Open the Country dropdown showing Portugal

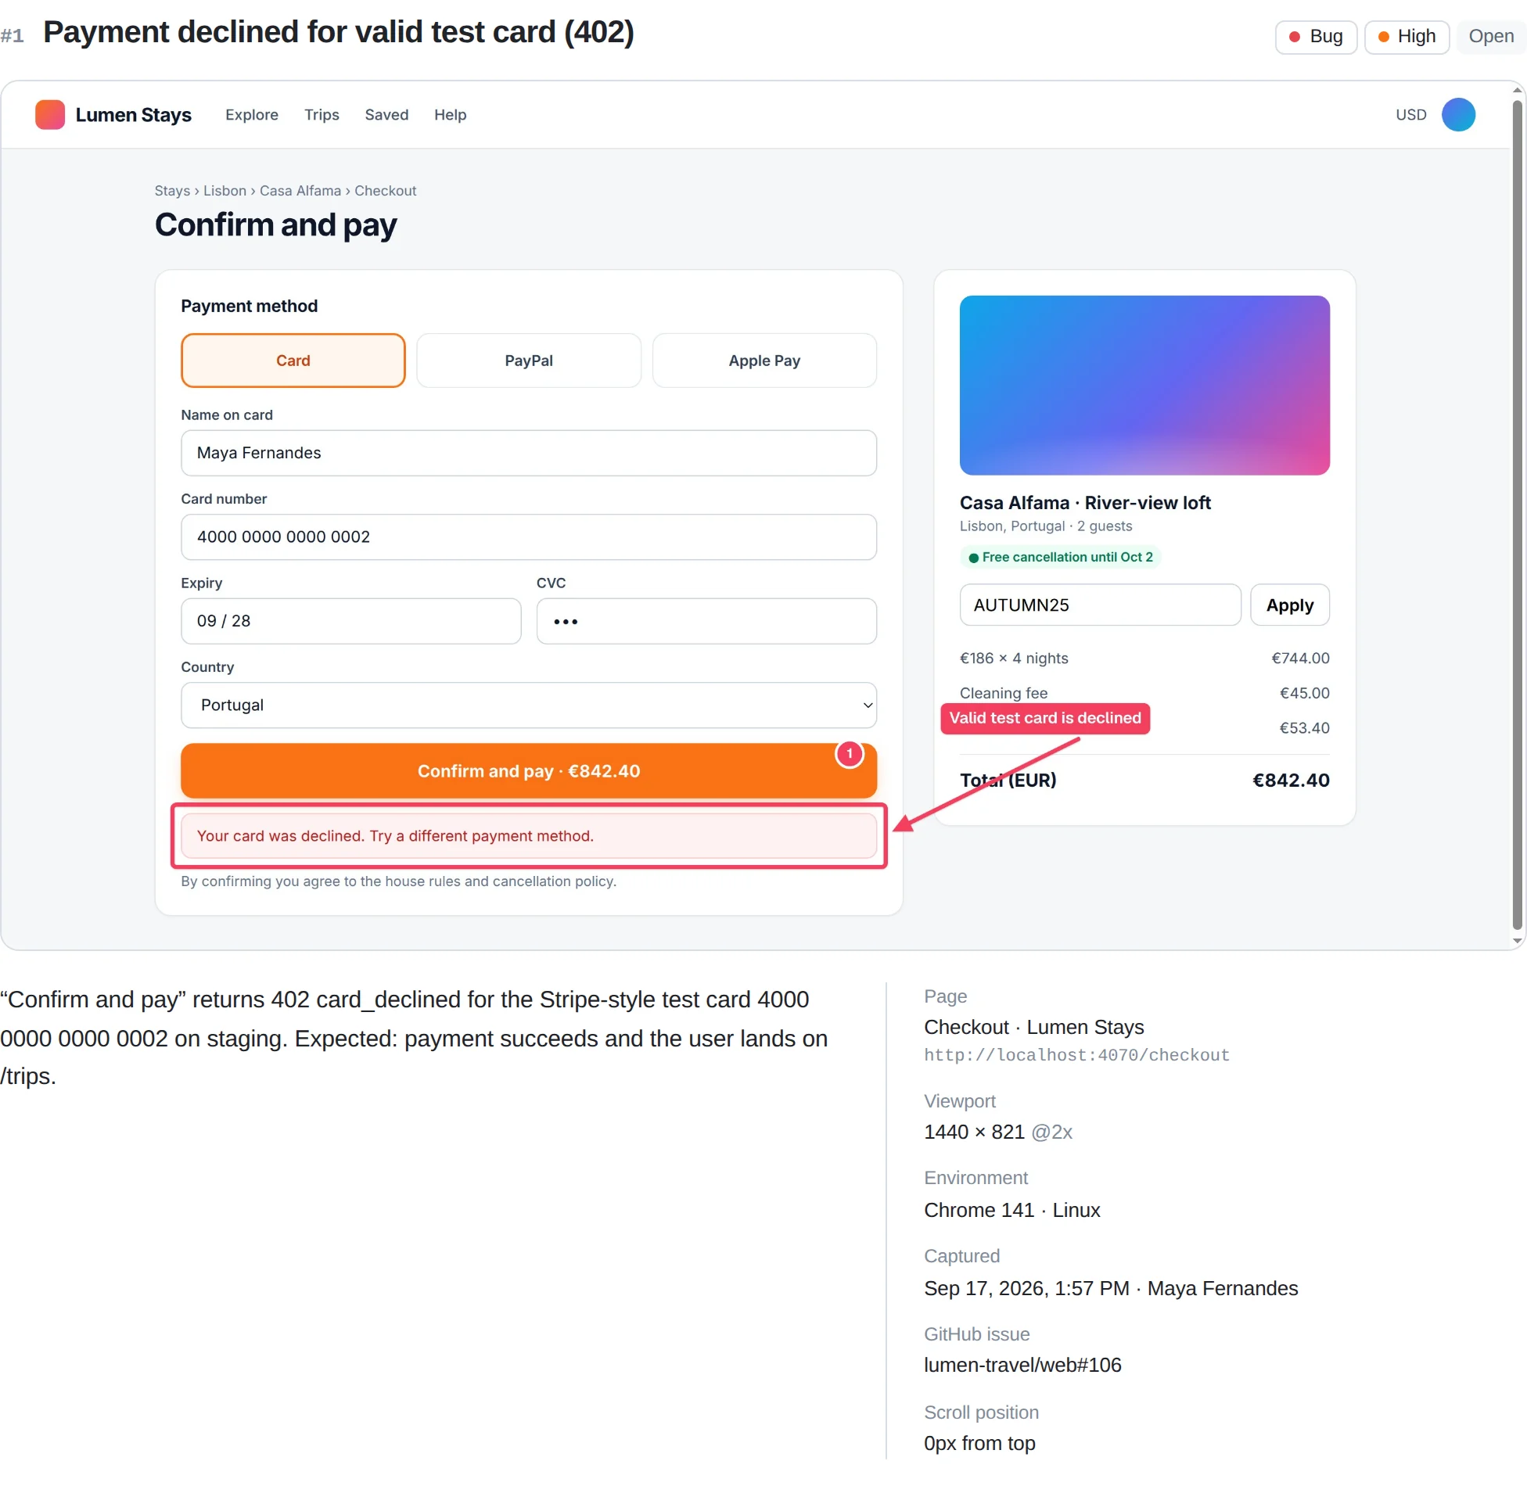529,705
